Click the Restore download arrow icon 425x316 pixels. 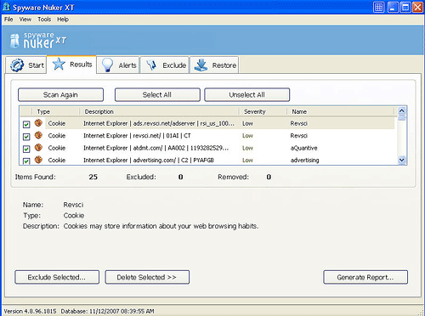[x=201, y=65]
